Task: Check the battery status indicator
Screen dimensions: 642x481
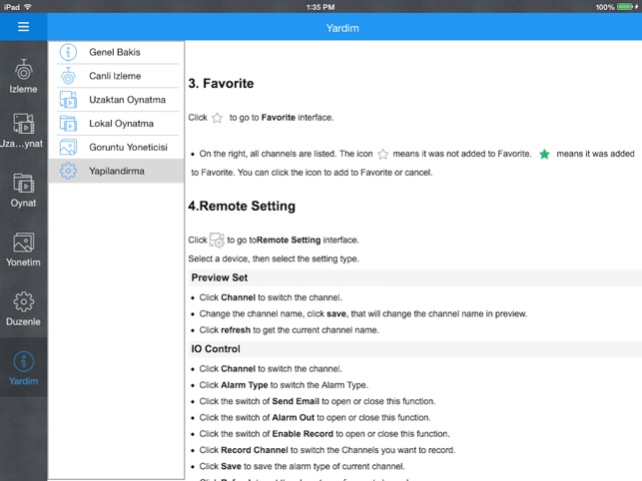Action: [627, 7]
